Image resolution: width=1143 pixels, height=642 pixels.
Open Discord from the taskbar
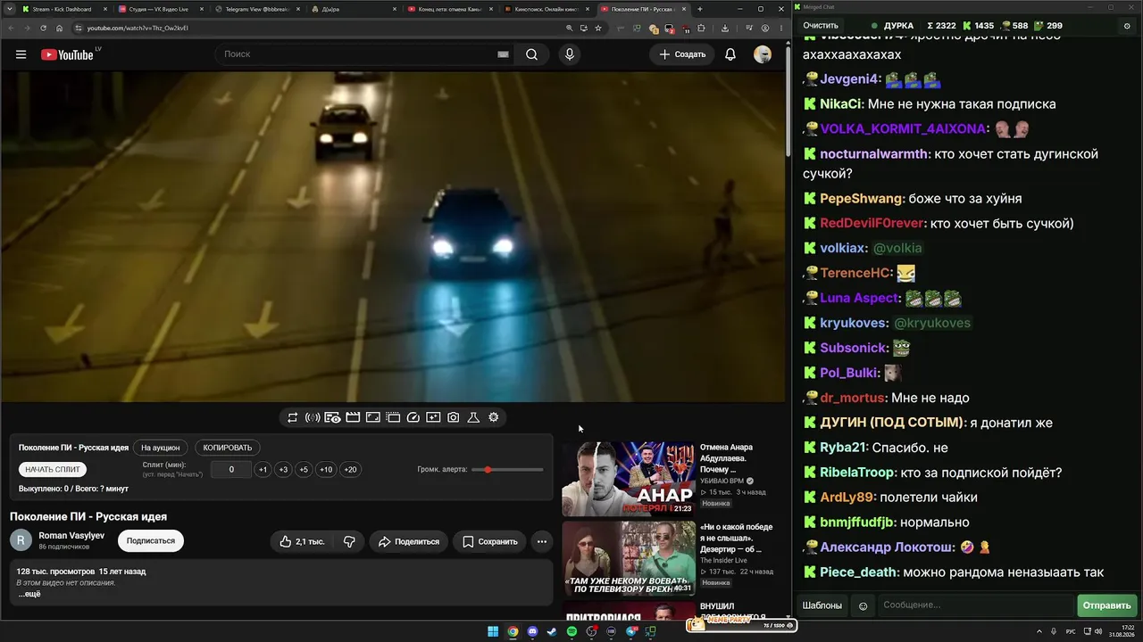(x=533, y=632)
